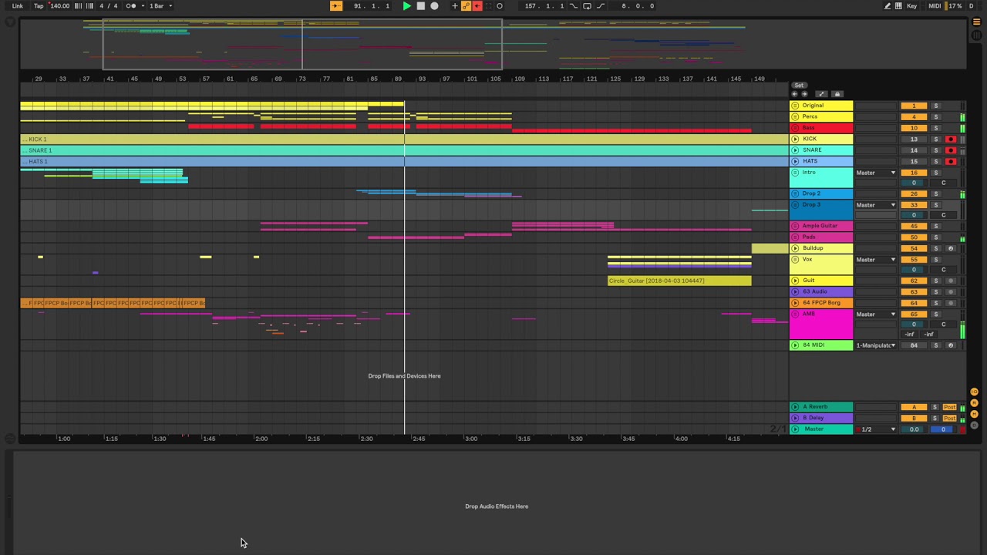Open AMB track Master output dropdown
This screenshot has height=555, width=987.
click(876, 314)
